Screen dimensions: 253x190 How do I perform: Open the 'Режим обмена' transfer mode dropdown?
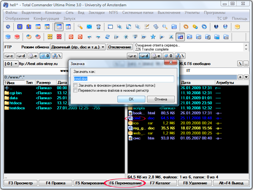78,47
